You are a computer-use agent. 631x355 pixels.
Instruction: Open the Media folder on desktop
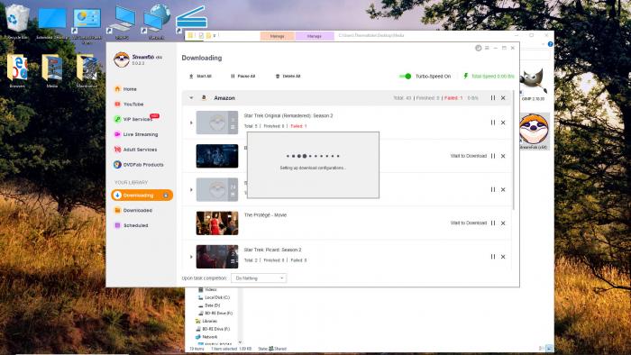click(x=52, y=71)
